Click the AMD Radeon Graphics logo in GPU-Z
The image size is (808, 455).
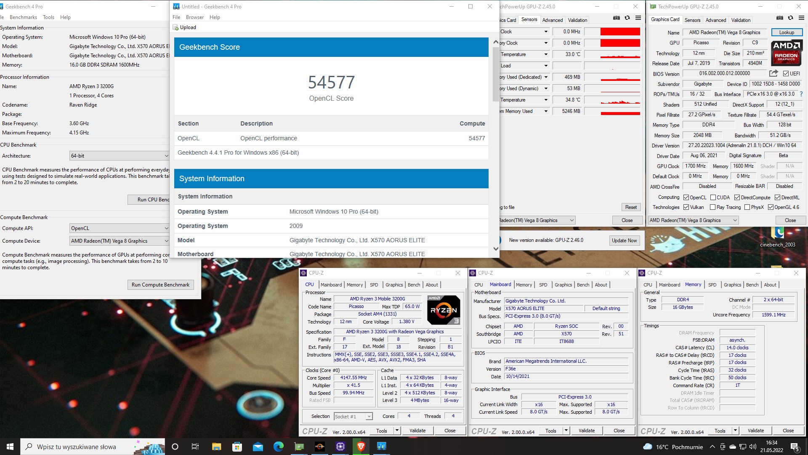pos(786,52)
